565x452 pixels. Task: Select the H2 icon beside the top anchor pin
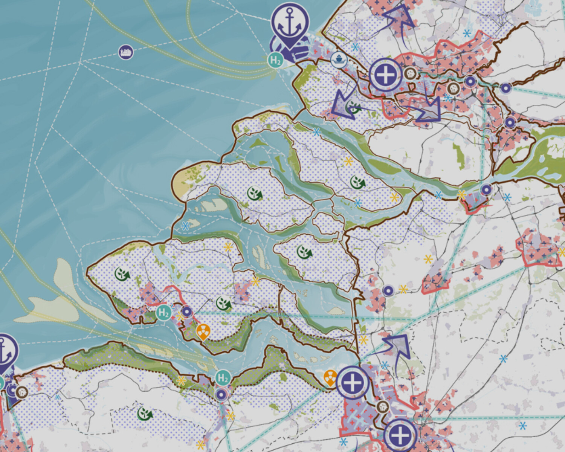pyautogui.click(x=276, y=60)
